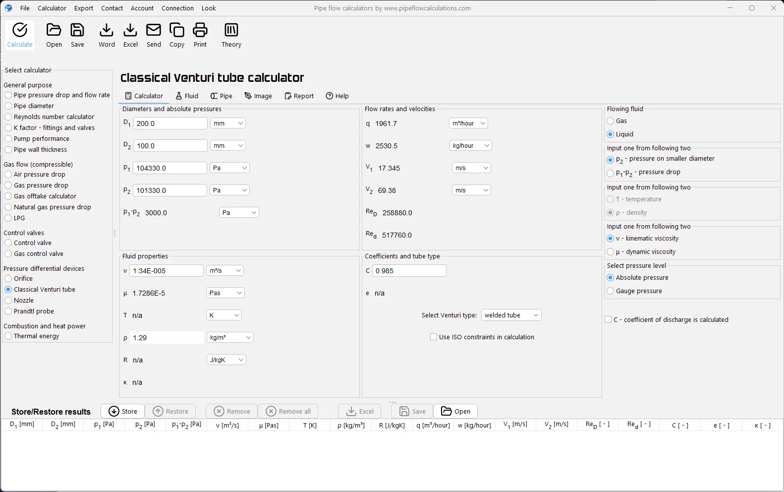This screenshot has width=784, height=492.
Task: Open the Account menu
Action: 142,8
